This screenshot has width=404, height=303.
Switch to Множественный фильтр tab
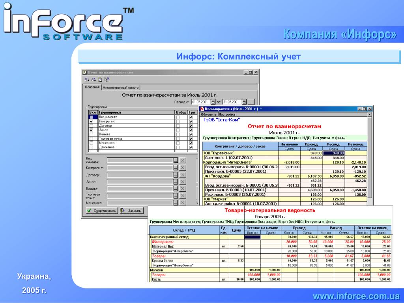pos(121,88)
